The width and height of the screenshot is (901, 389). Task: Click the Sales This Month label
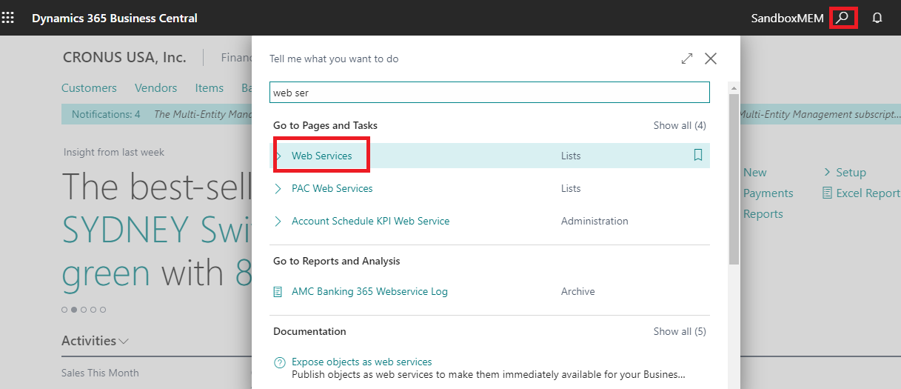(100, 373)
